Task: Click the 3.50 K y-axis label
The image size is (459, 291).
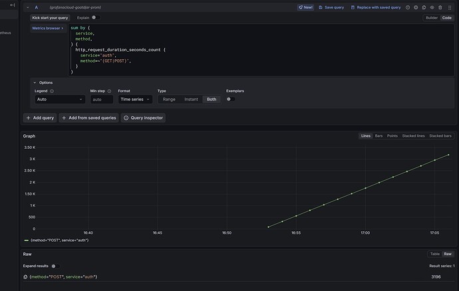Action: pos(30,147)
